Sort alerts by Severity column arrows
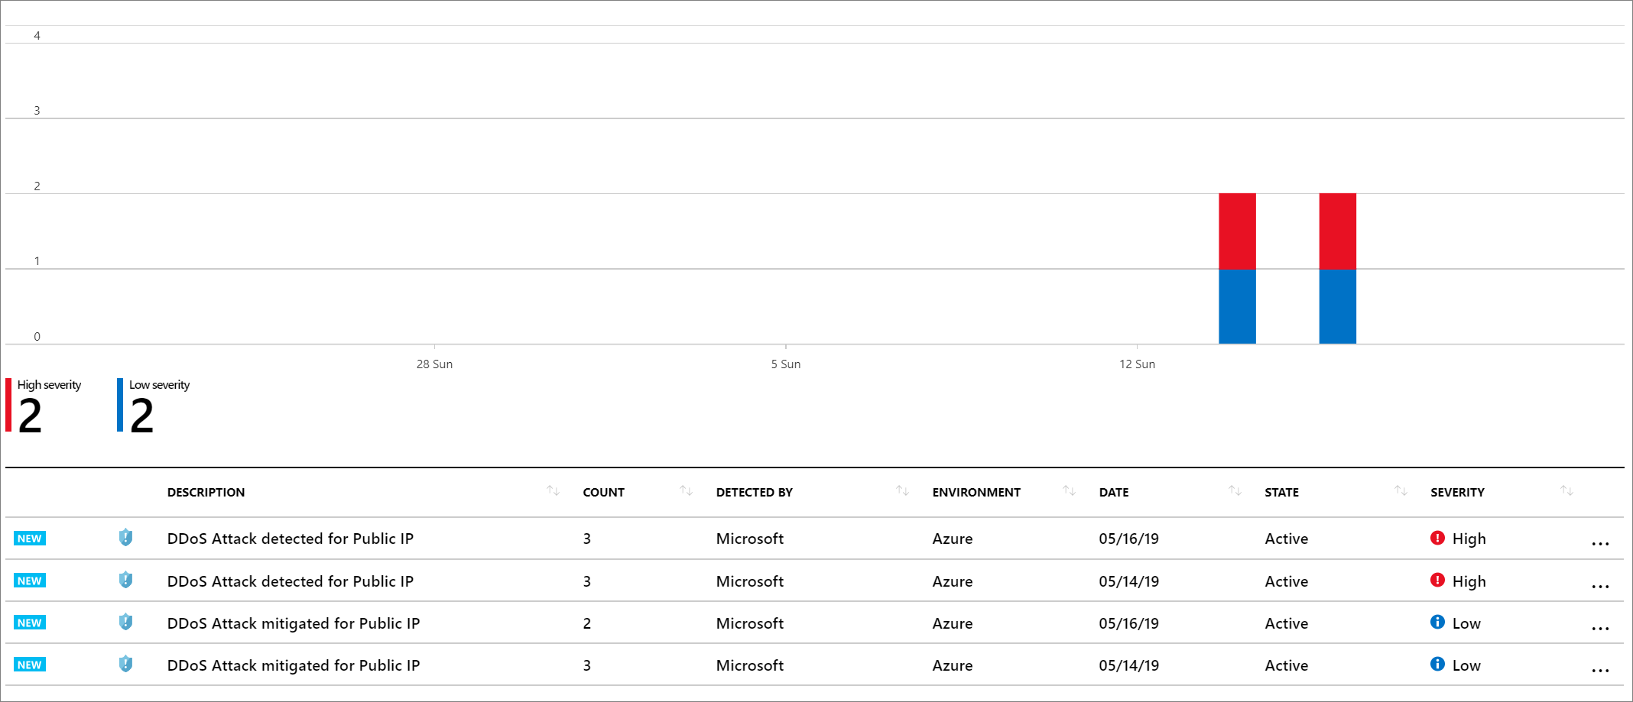 1566,490
